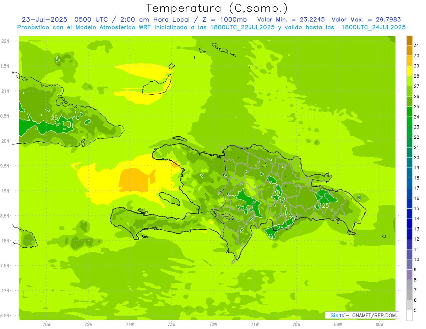This screenshot has width=426, height=329.
Task: Click "Valor Min. = 23.2245" text
Action: 291,20
